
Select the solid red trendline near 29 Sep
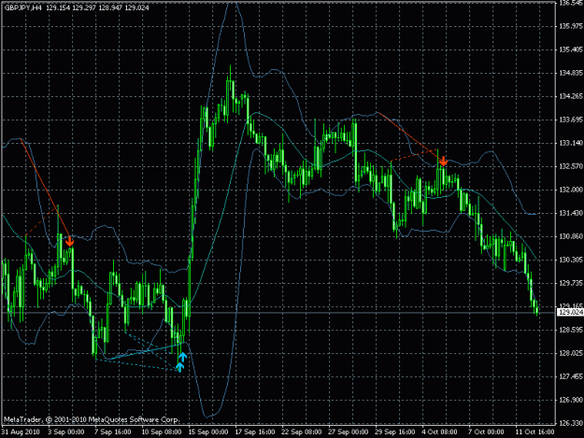410,134
